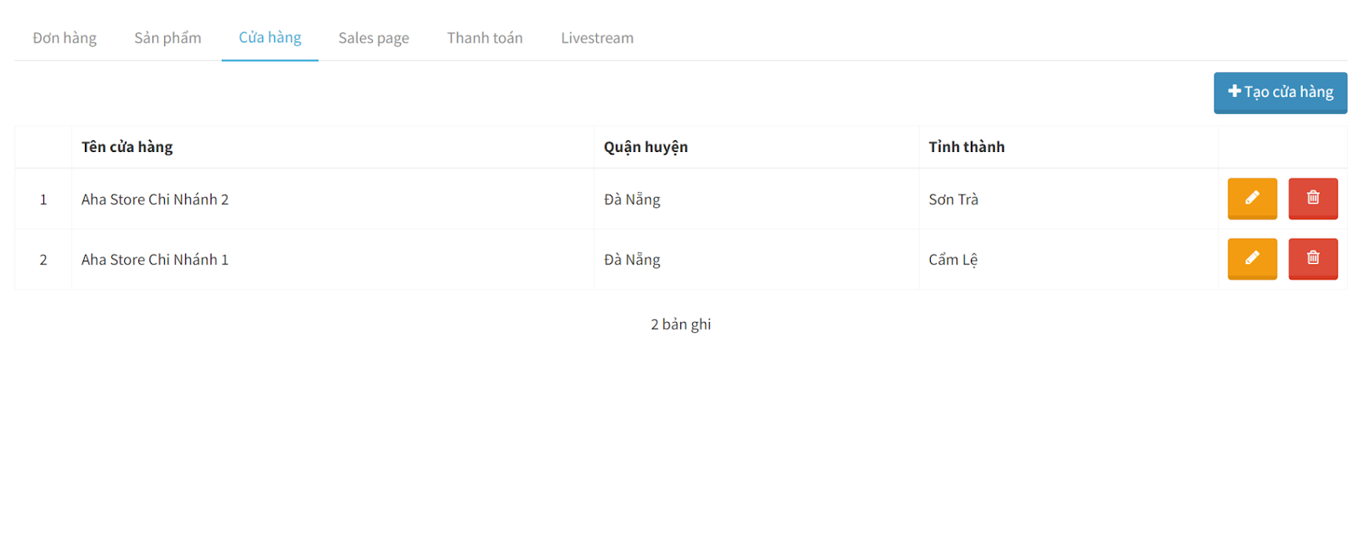This screenshot has height=559, width=1359.
Task: Open the Thanh toán tab
Action: pos(485,38)
